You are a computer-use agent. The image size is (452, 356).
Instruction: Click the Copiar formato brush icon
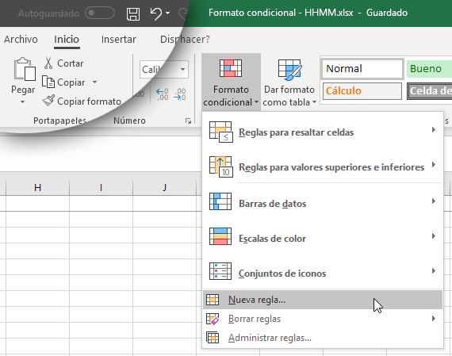point(48,101)
